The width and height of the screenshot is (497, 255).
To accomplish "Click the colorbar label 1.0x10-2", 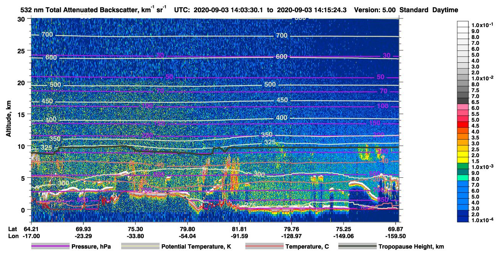I will (x=482, y=78).
